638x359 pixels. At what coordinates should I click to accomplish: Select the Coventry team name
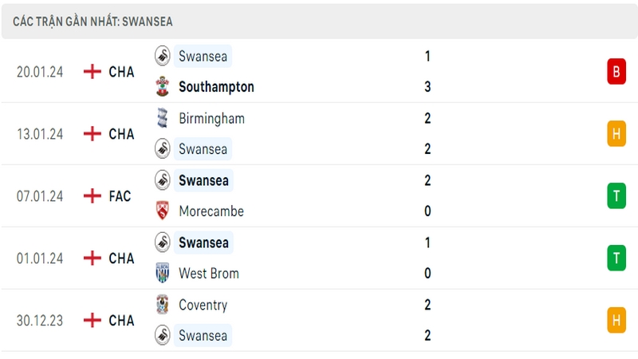pos(203,305)
